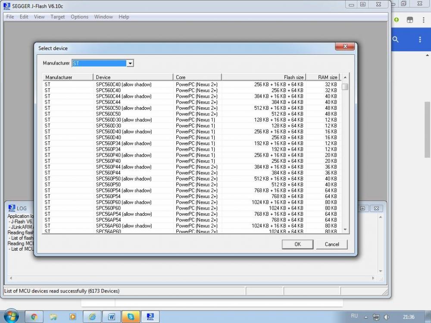The width and height of the screenshot is (431, 323).
Task: Pick the SPC560P40 (allow shadow) entry
Action: [192, 155]
